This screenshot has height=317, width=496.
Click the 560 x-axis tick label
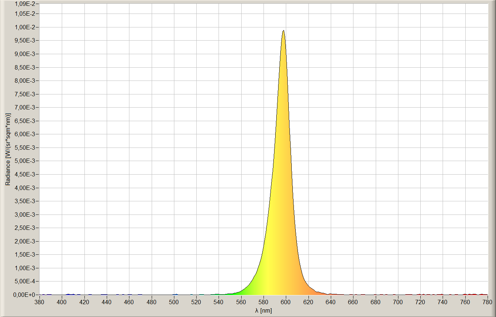click(x=241, y=302)
